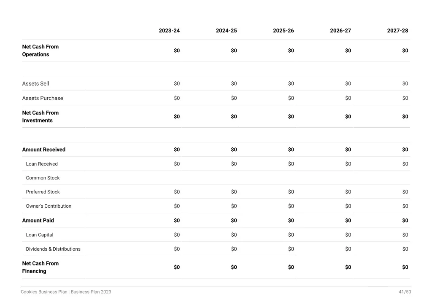Click the 2027-28 column header
Screen dimensions: 432x305
tap(397, 30)
